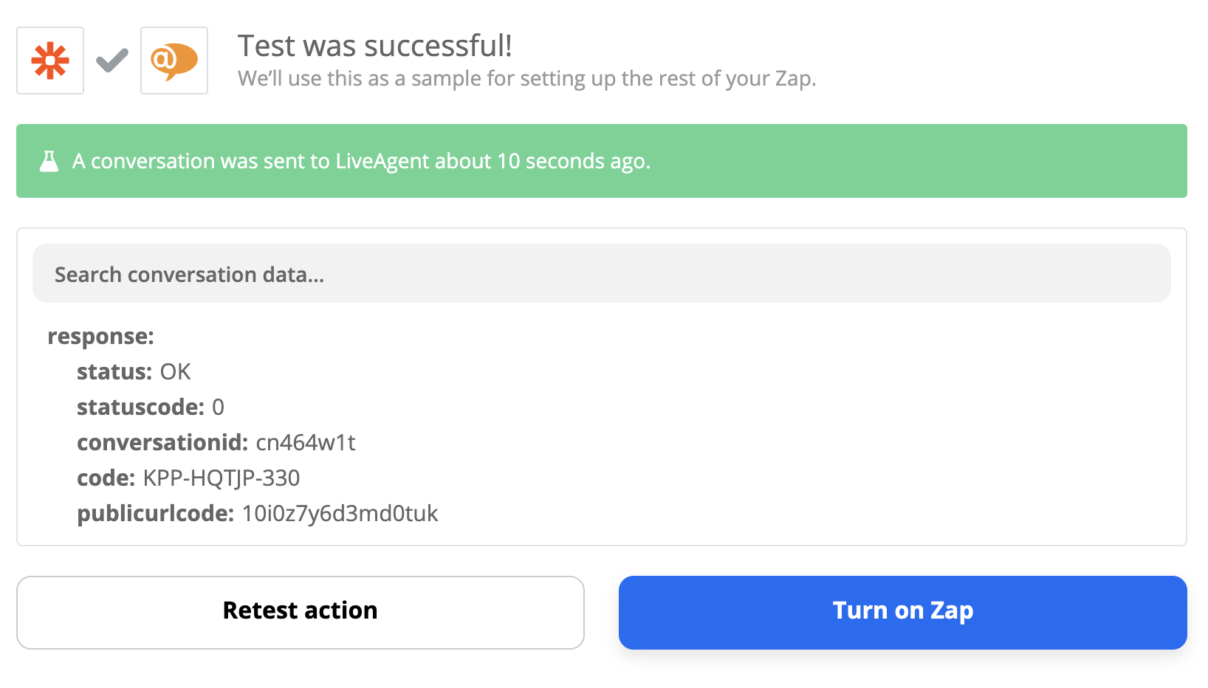Select the status value OK

(176, 371)
